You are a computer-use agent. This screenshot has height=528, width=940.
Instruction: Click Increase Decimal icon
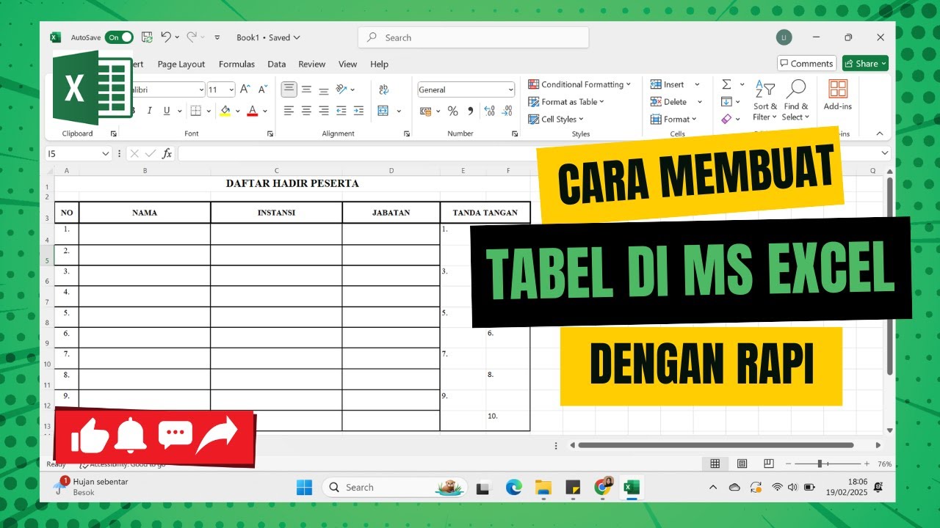[x=488, y=111]
